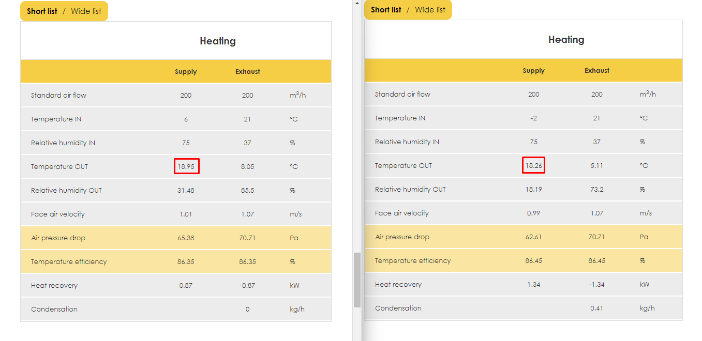Click exhaust Relative humidity OUT value 85.5
702x341 pixels.
tap(247, 190)
